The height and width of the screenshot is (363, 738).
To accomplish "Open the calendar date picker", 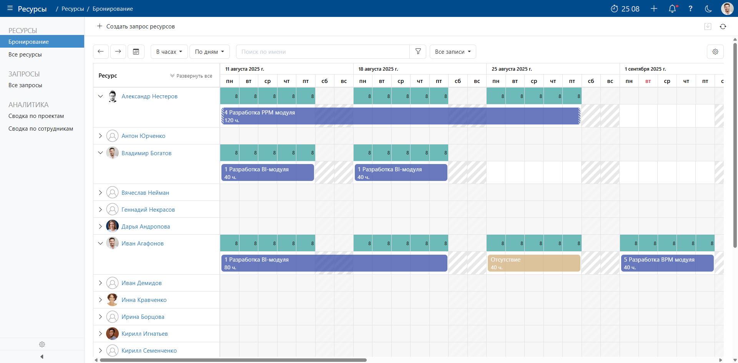I will pyautogui.click(x=136, y=52).
